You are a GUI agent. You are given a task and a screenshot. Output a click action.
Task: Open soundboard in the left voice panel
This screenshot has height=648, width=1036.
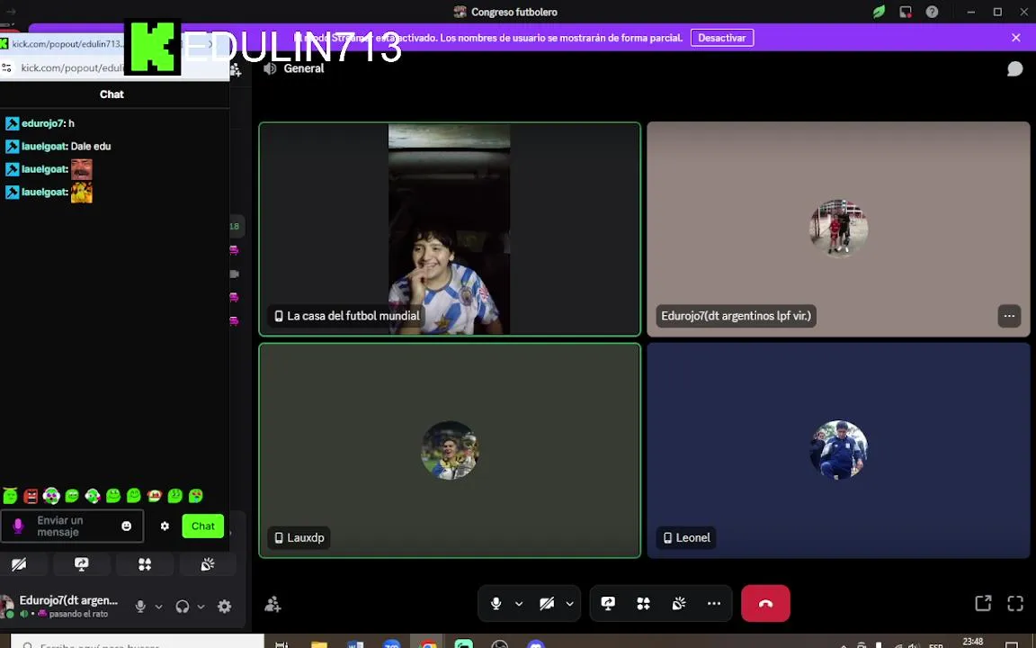(x=208, y=564)
